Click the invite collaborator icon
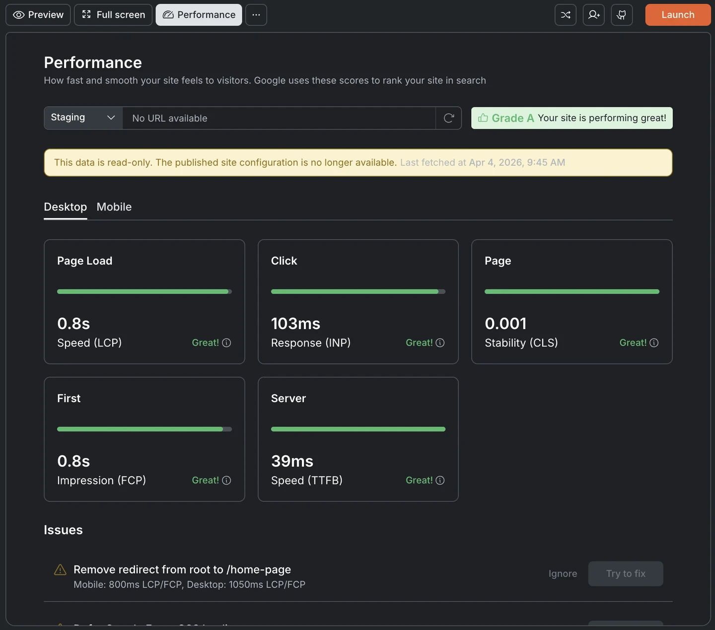The width and height of the screenshot is (715, 630). pos(593,15)
